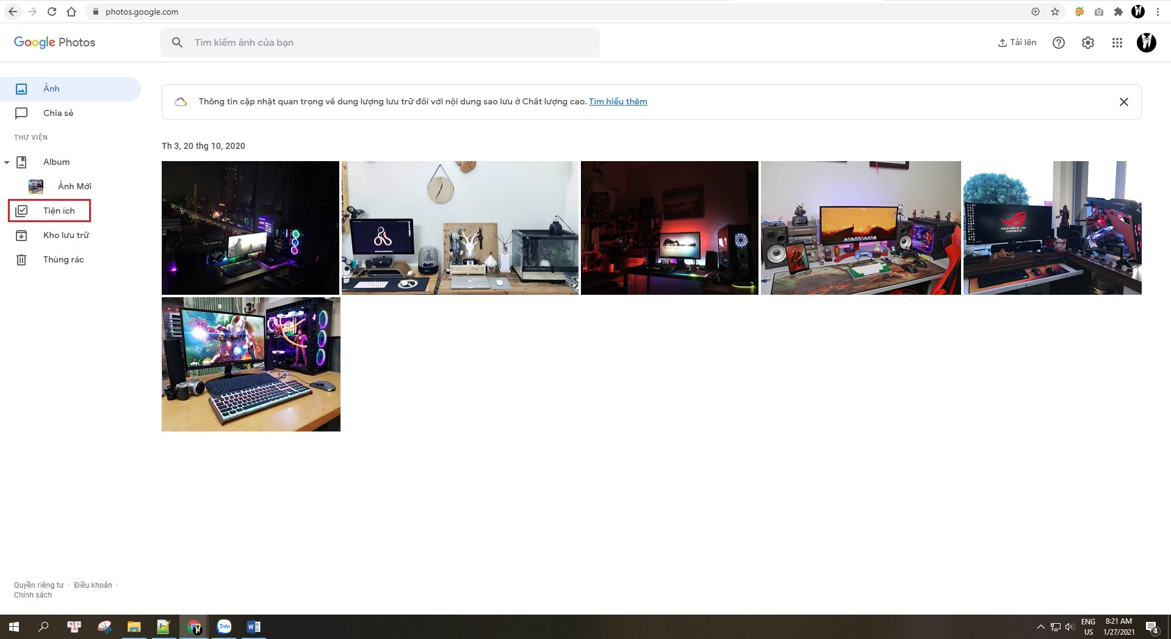Click the Google account avatar

[x=1147, y=42]
